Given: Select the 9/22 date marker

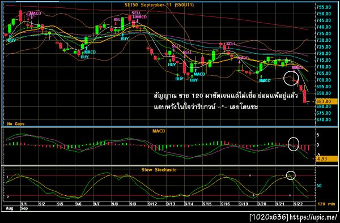Looking at the screenshot, I should coord(298,204).
